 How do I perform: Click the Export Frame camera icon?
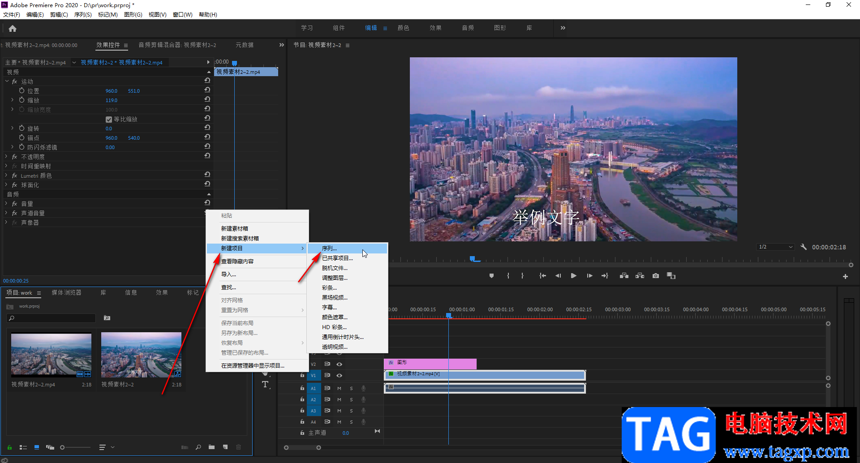656,276
